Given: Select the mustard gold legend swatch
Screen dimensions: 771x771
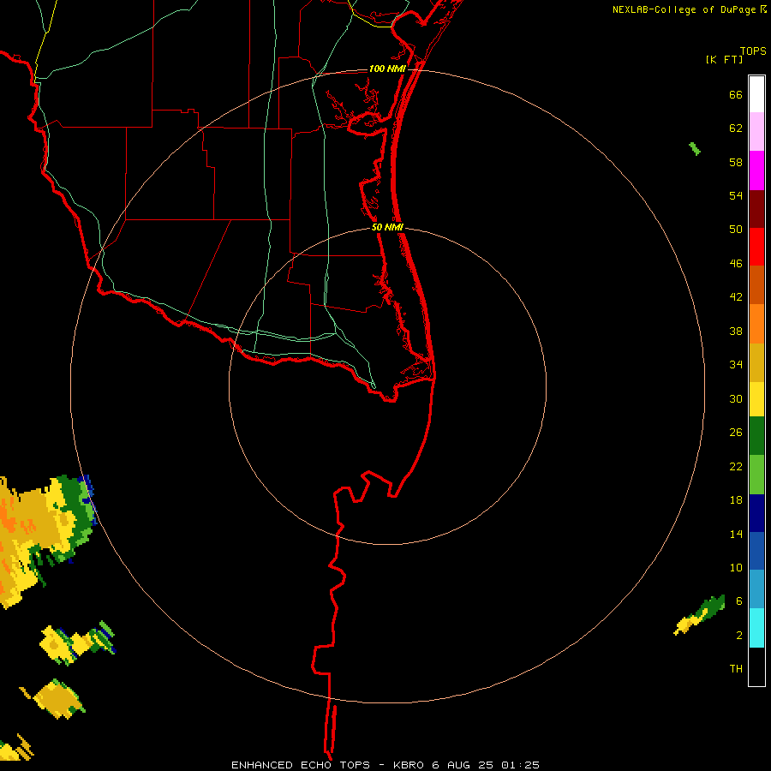Looking at the screenshot, I should click(x=756, y=362).
